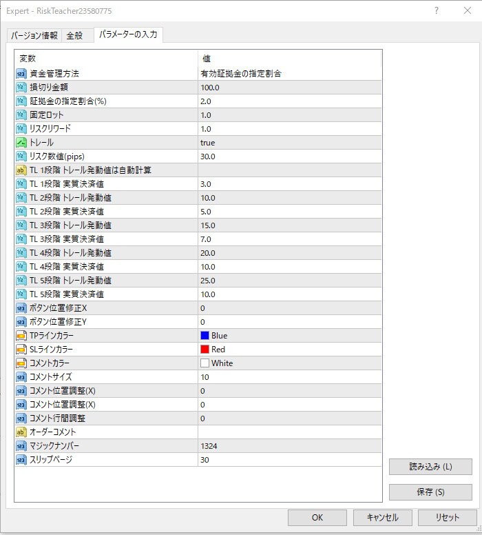Click the 読み込み (L) button
The width and height of the screenshot is (482, 535).
430,467
